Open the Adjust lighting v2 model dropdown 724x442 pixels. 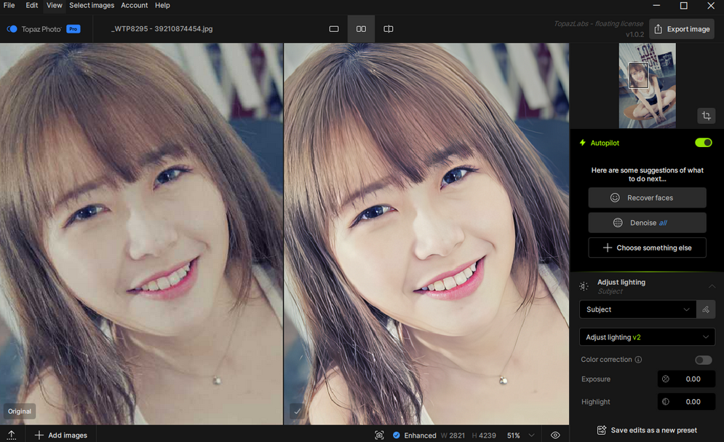click(x=647, y=337)
